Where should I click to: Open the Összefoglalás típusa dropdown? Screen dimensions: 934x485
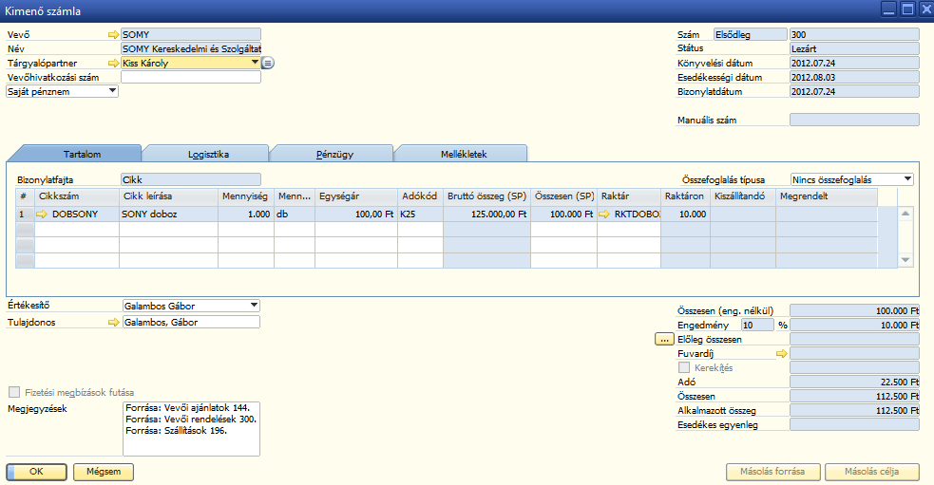coord(907,179)
